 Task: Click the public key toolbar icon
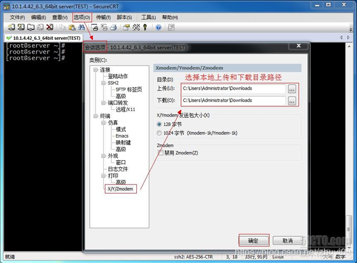145,28
